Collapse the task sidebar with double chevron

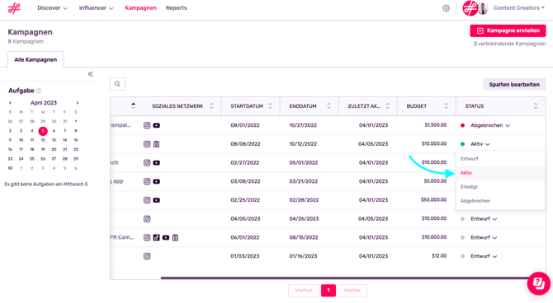click(90, 74)
